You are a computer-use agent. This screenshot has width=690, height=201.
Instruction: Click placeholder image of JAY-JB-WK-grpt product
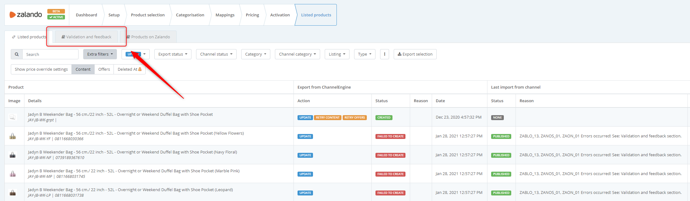pyautogui.click(x=13, y=117)
